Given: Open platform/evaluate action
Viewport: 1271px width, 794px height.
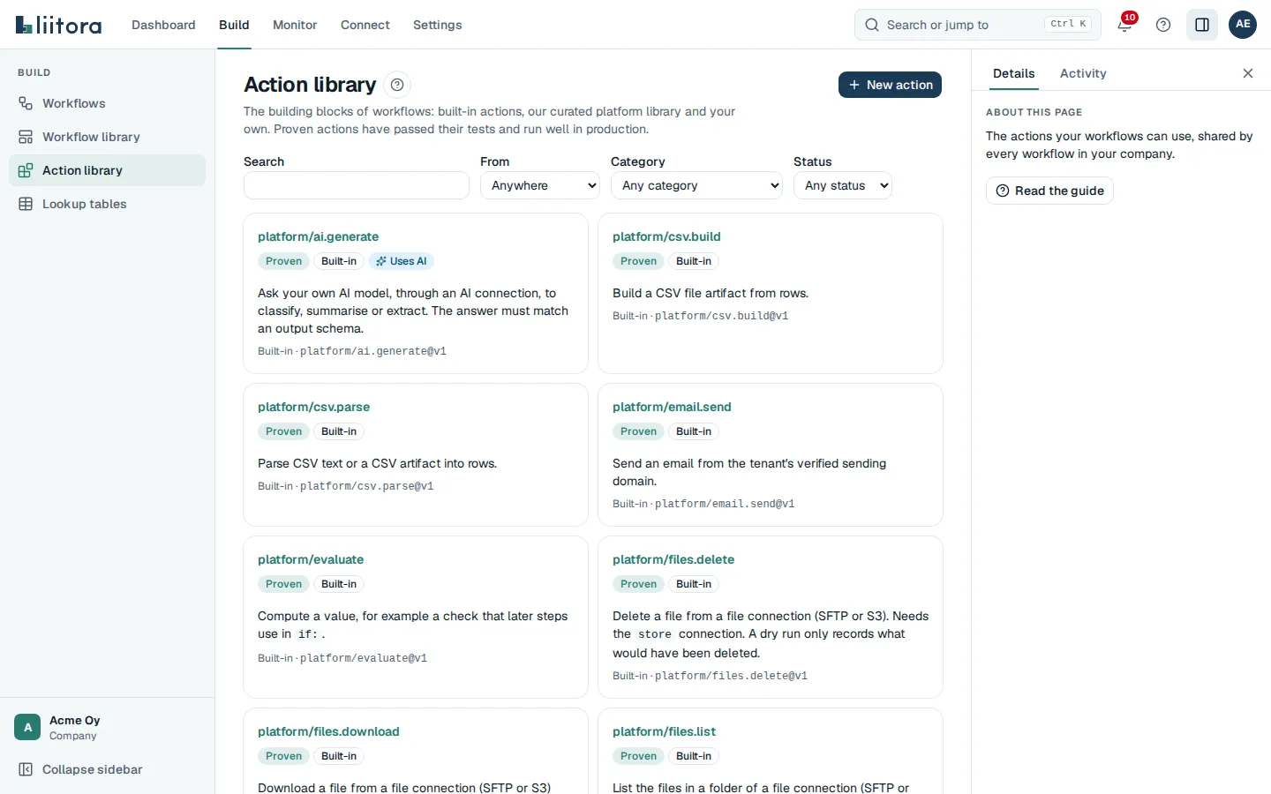Looking at the screenshot, I should [x=311, y=559].
